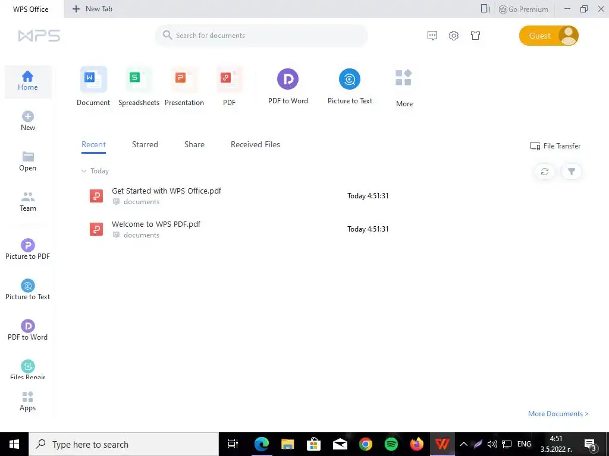This screenshot has height=456, width=609.
Task: Open File Explorer from the taskbar
Action: [287, 444]
